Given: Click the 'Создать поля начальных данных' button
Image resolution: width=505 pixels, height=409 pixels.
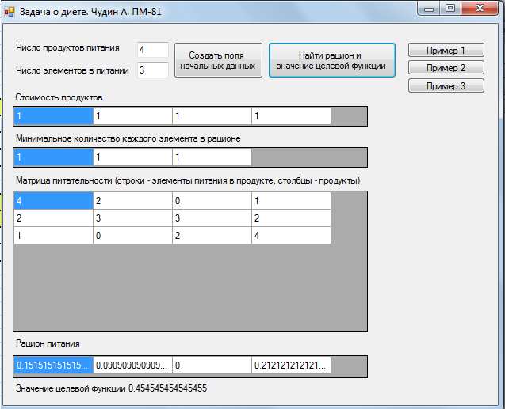Looking at the screenshot, I should click(x=218, y=60).
